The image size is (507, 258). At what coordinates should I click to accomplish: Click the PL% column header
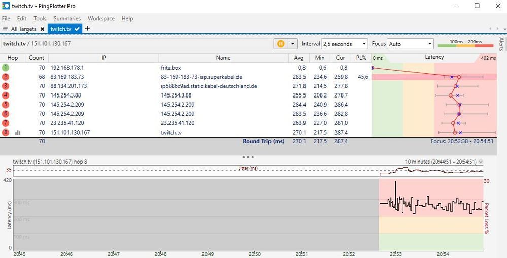click(x=361, y=58)
